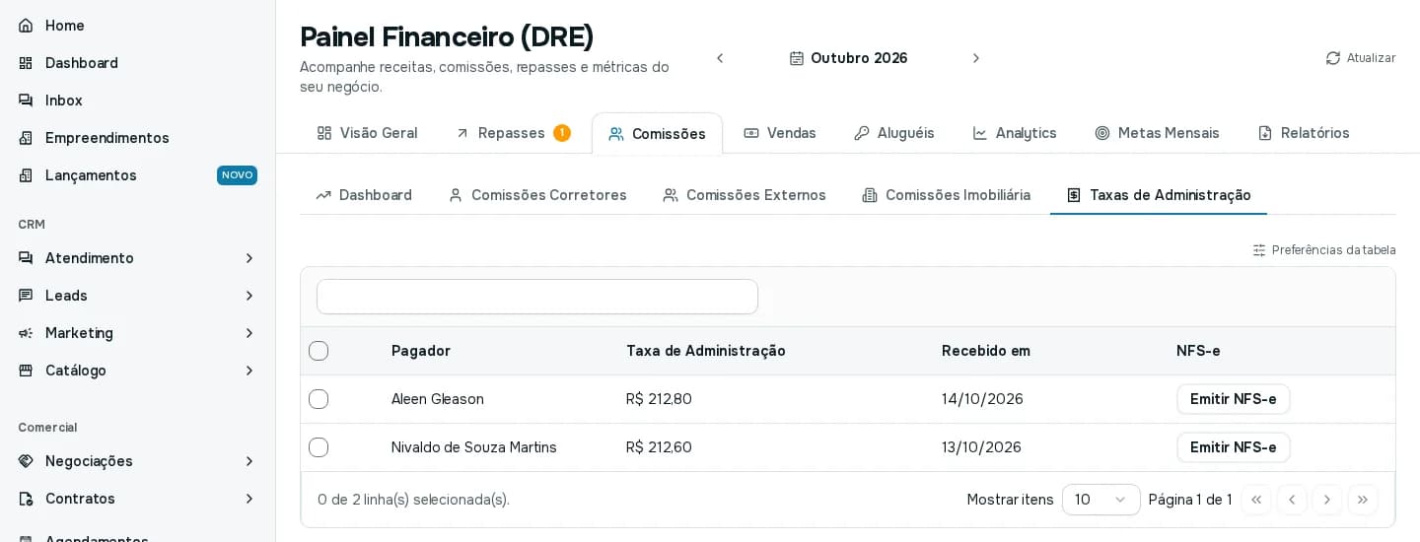
Task: Click the Analytics line chart icon
Action: [x=980, y=133]
